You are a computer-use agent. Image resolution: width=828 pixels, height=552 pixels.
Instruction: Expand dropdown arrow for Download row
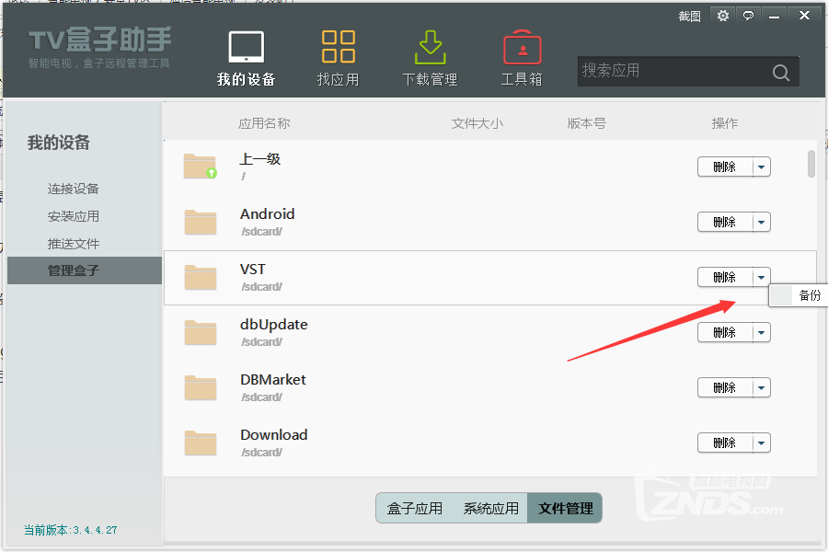762,443
